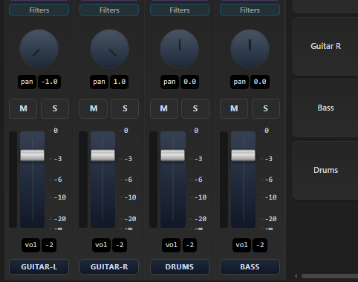Image resolution: width=358 pixels, height=282 pixels.
Task: Open Filters for the BASS channel
Action: click(x=250, y=10)
